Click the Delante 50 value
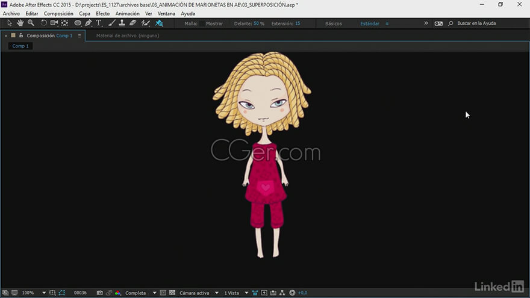The image size is (530, 298). (256, 23)
